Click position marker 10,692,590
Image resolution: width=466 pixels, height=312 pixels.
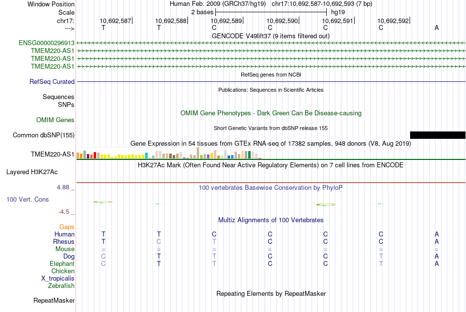[283, 21]
